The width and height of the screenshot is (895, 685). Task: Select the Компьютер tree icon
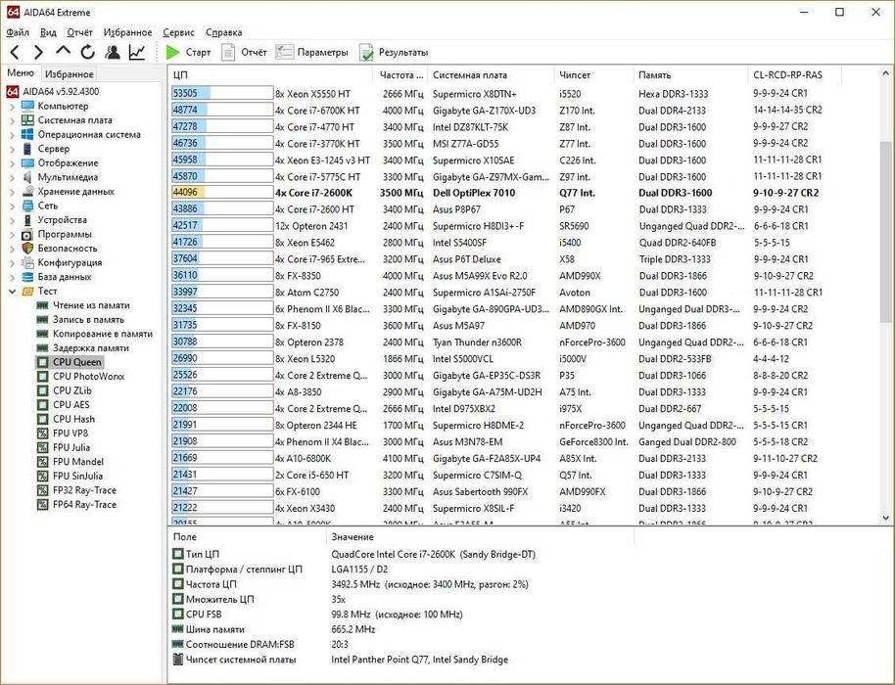click(x=27, y=106)
